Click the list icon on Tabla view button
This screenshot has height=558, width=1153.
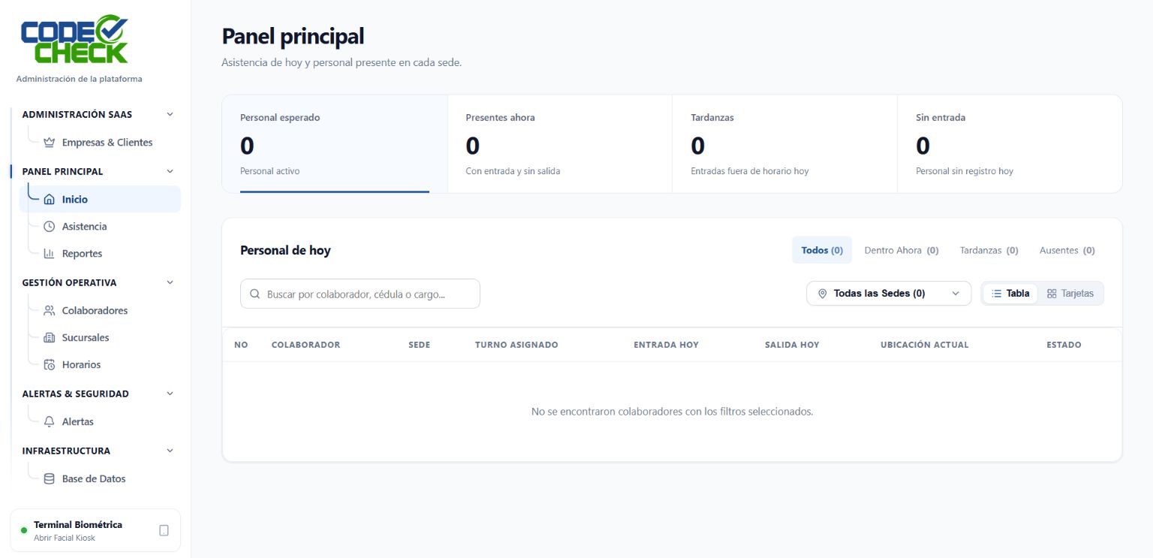coord(997,294)
